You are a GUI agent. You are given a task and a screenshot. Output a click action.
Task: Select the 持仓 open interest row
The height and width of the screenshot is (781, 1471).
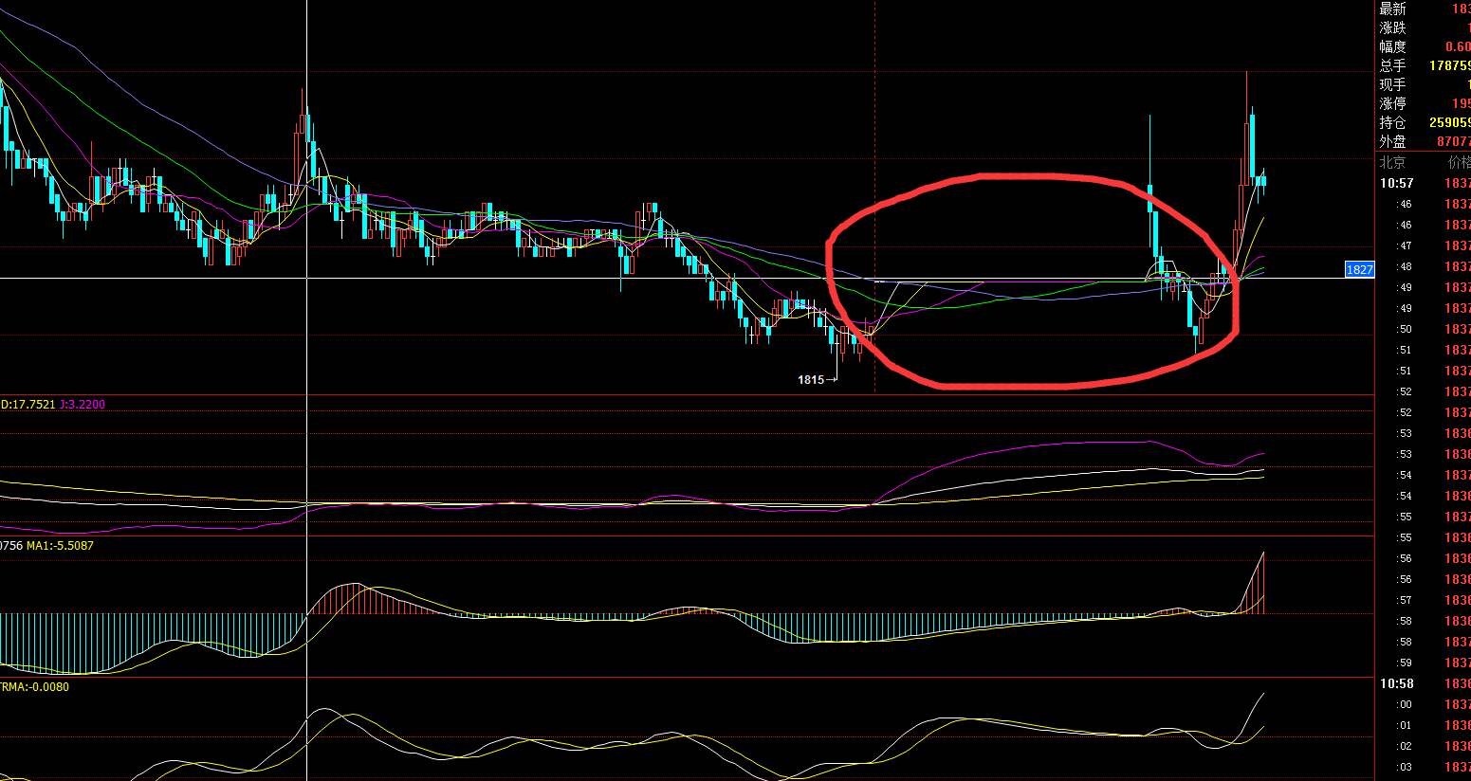point(1423,122)
